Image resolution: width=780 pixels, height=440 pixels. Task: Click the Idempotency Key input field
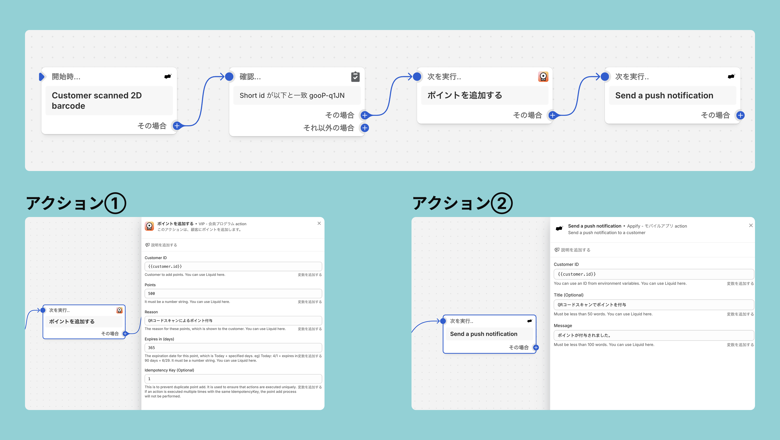233,379
